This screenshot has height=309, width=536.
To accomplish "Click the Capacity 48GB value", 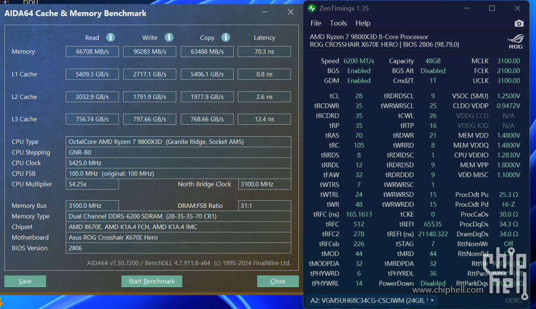I will click(433, 61).
